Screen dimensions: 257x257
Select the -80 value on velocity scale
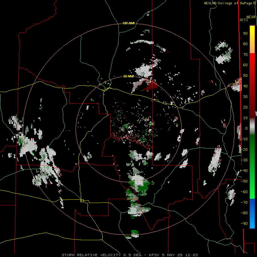pyautogui.click(x=244, y=213)
